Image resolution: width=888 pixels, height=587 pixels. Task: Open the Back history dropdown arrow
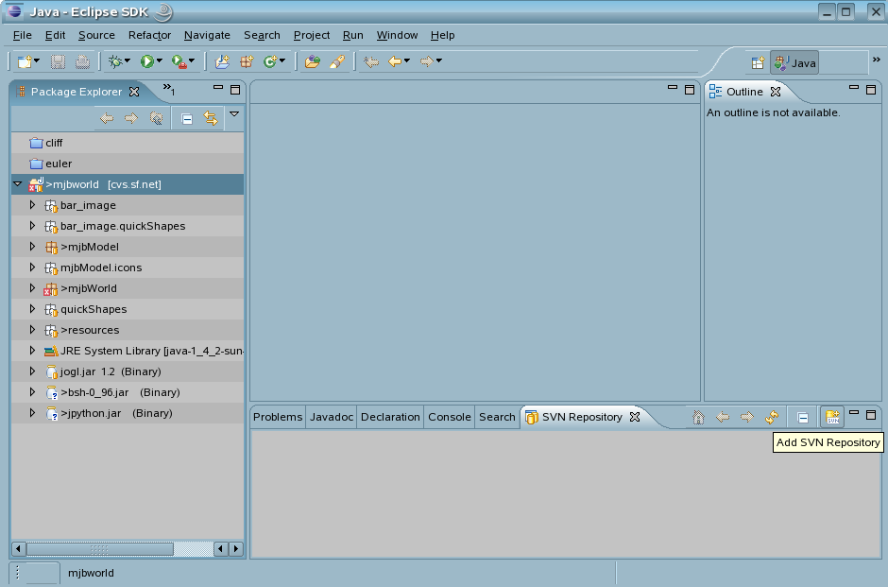[x=407, y=60]
